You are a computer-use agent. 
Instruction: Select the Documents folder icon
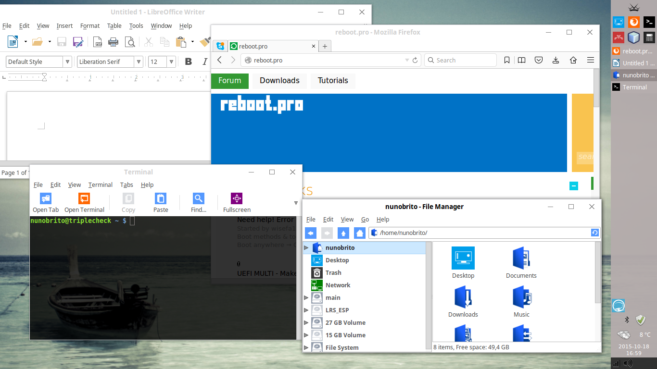pyautogui.click(x=521, y=263)
